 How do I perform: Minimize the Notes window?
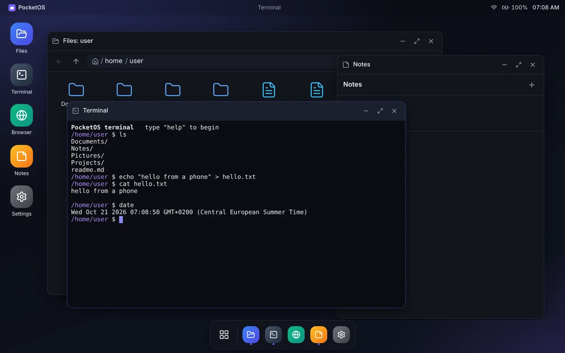[x=504, y=65]
